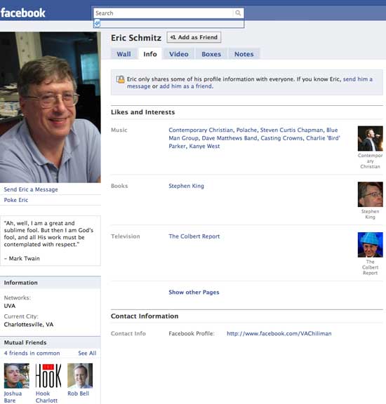This screenshot has height=404, width=386.
Task: Click the Polache music link
Action: 246,130
